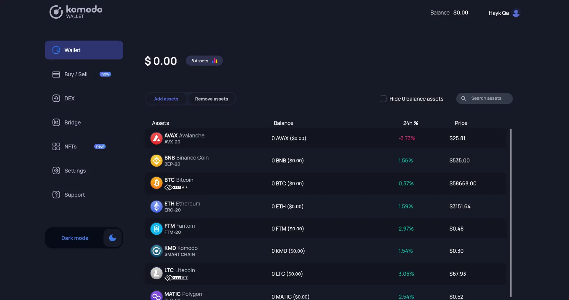Click the Support question mark icon

pyautogui.click(x=56, y=194)
